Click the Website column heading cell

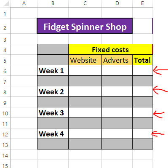pyautogui.click(x=85, y=60)
